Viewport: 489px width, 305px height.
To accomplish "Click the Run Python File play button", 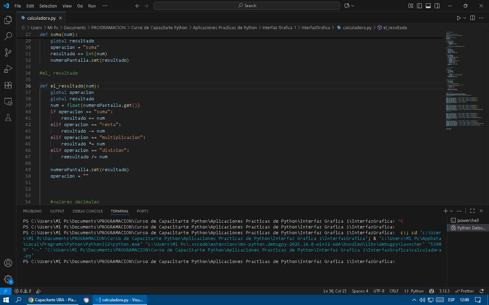I will click(x=458, y=18).
